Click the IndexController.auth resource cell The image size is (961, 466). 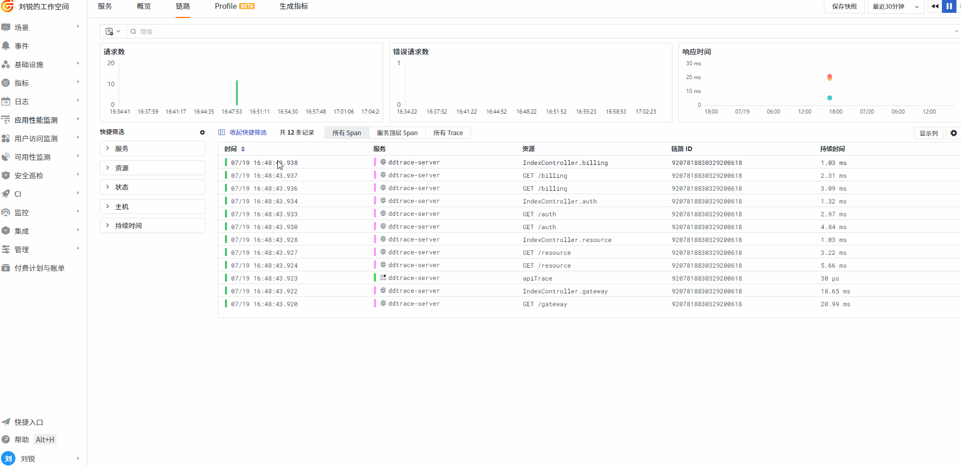[560, 201]
